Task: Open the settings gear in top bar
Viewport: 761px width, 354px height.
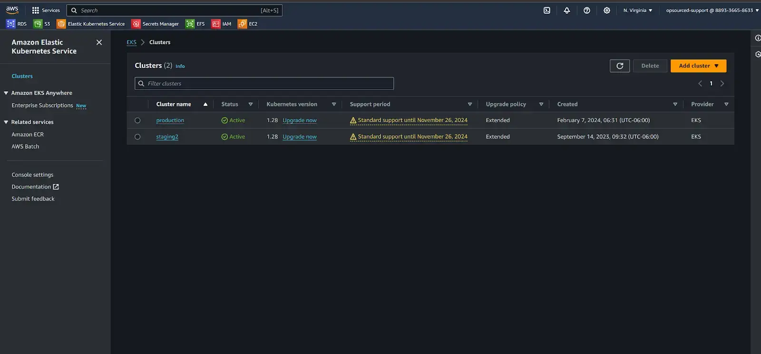Action: tap(607, 10)
